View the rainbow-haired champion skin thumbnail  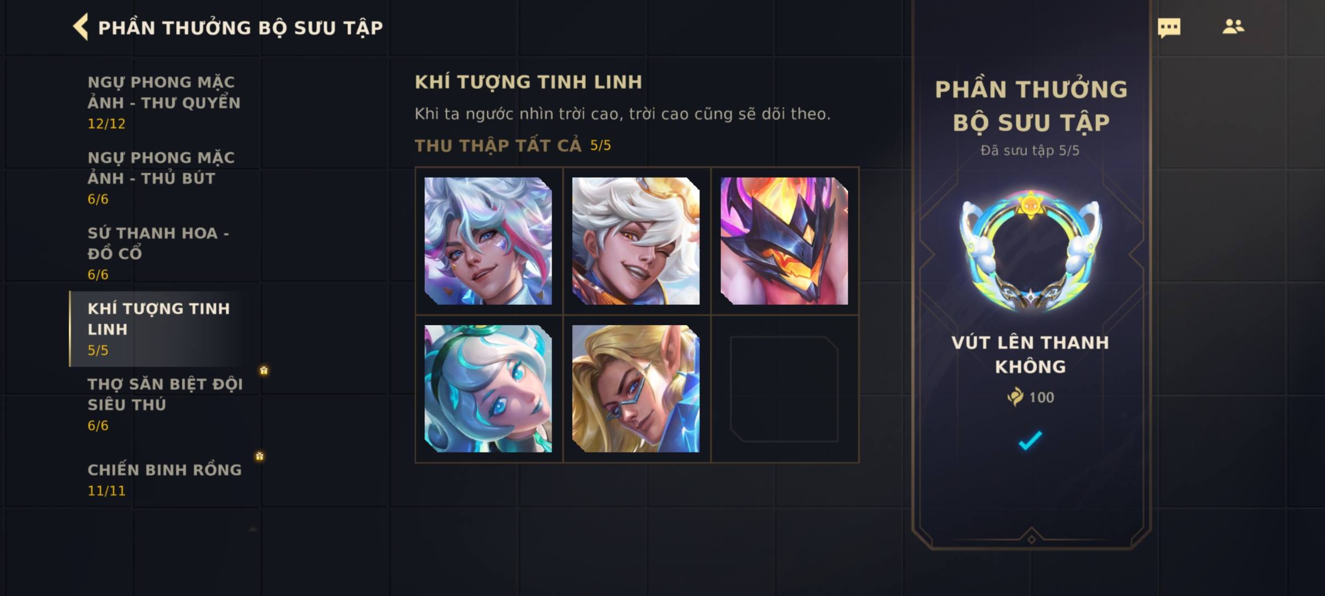488,241
